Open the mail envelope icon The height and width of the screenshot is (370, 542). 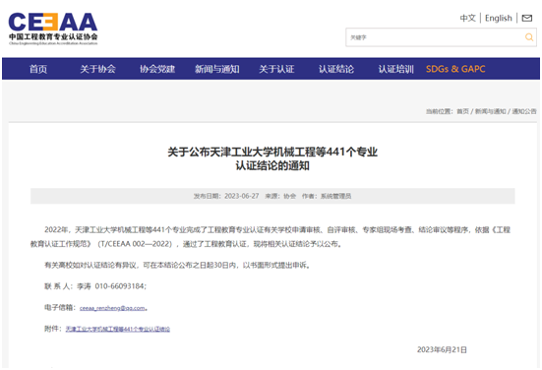click(x=527, y=18)
